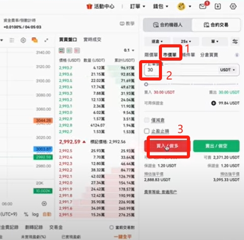Tick the take-profit stop-loss checkbox

(147, 131)
